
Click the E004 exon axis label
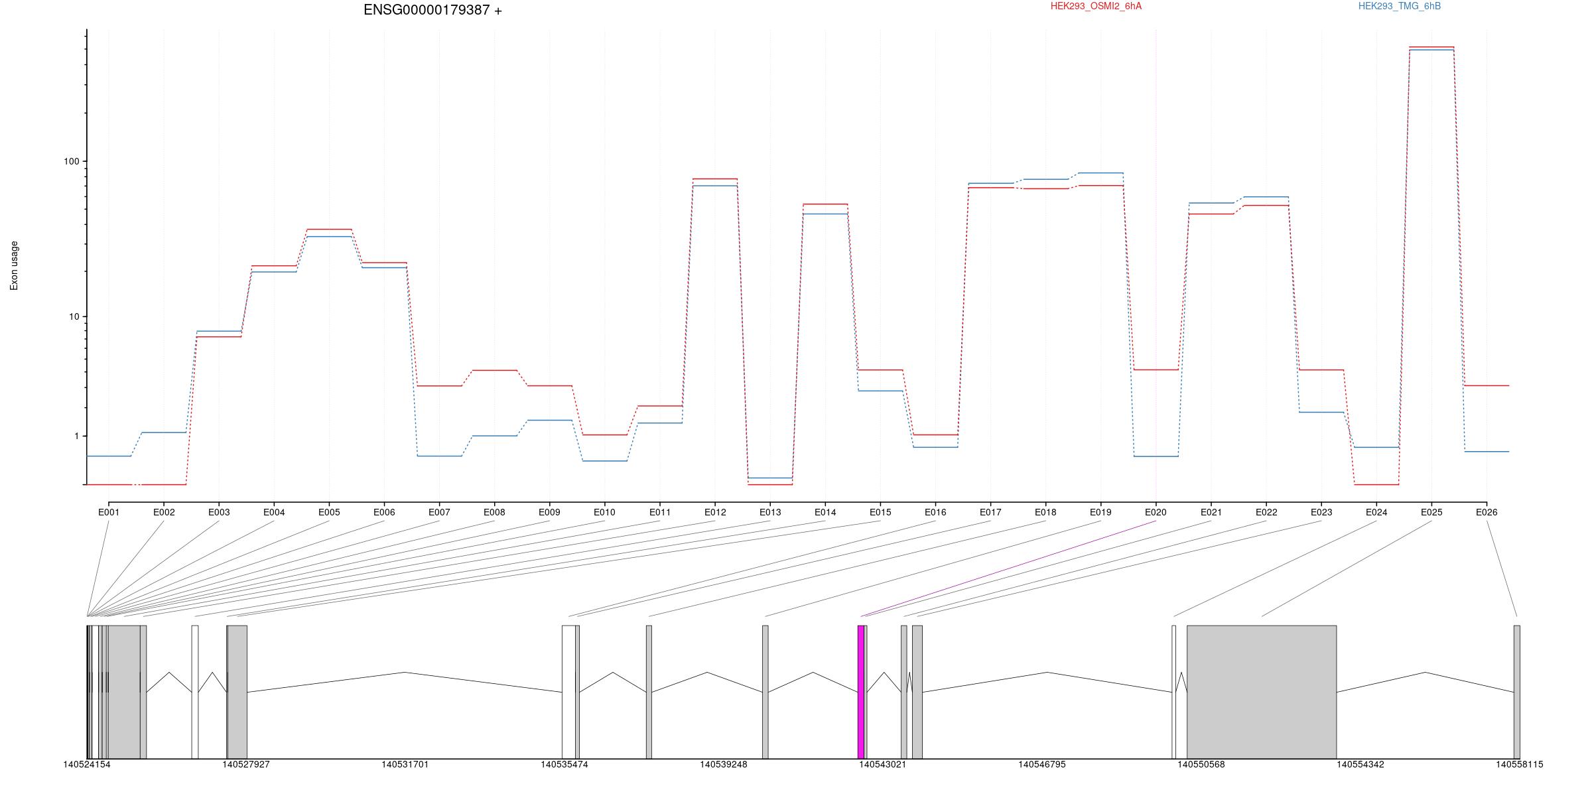tap(274, 512)
